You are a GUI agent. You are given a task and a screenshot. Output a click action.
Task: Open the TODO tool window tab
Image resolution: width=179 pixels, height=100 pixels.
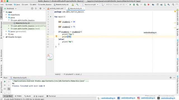click(18, 96)
